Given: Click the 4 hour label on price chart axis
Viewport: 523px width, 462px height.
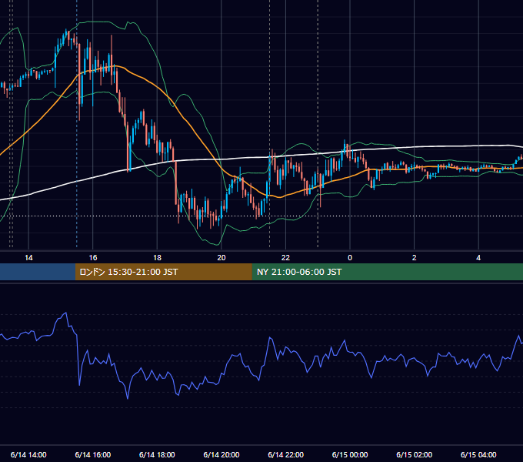Looking at the screenshot, I should pos(478,258).
